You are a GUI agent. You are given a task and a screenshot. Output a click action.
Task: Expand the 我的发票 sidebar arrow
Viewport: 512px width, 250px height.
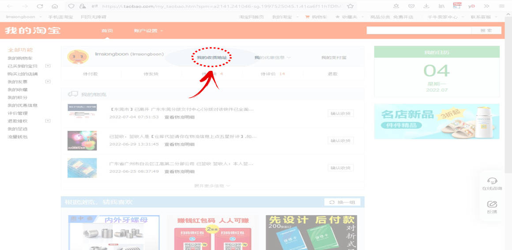(48, 82)
